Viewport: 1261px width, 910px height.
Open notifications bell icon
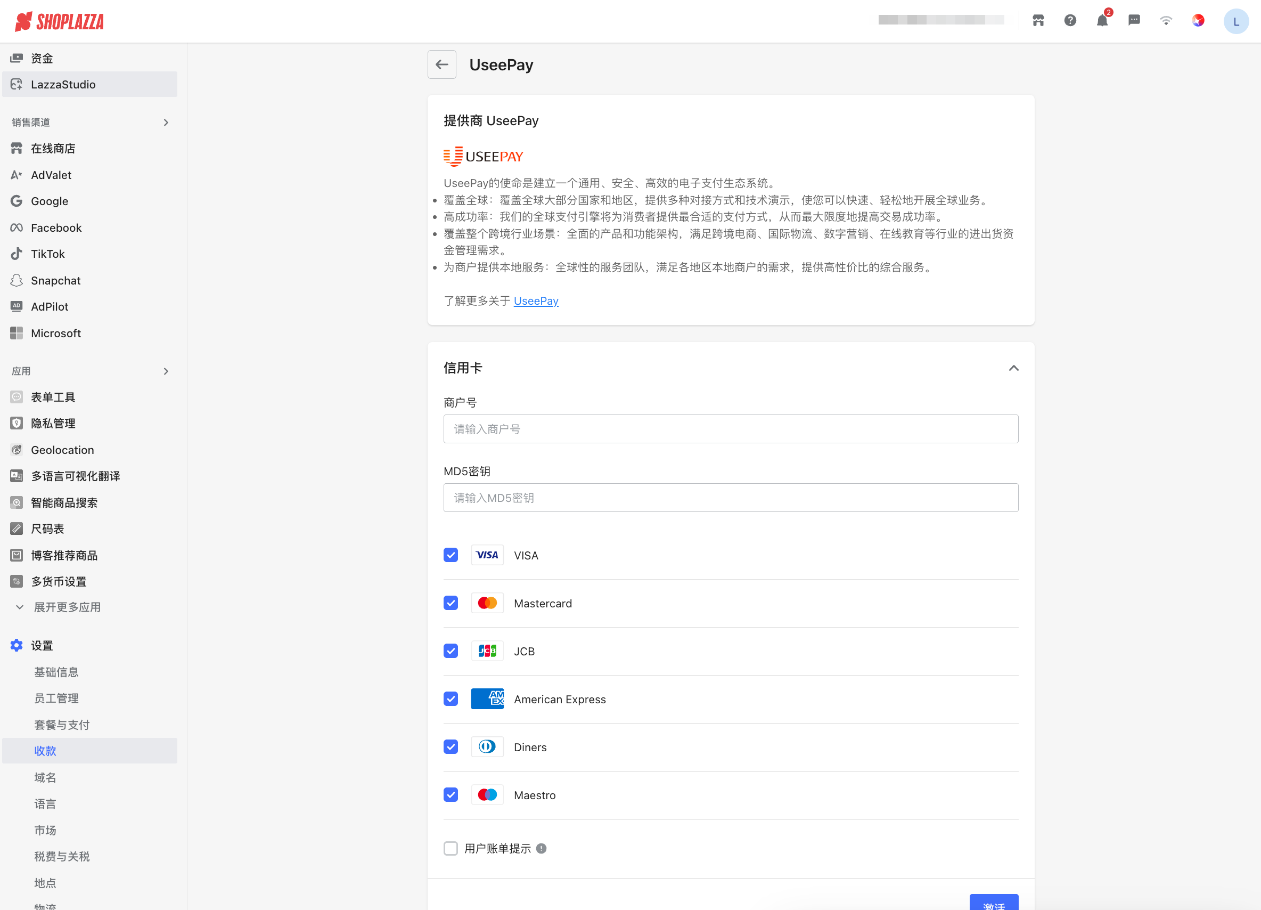coord(1102,21)
